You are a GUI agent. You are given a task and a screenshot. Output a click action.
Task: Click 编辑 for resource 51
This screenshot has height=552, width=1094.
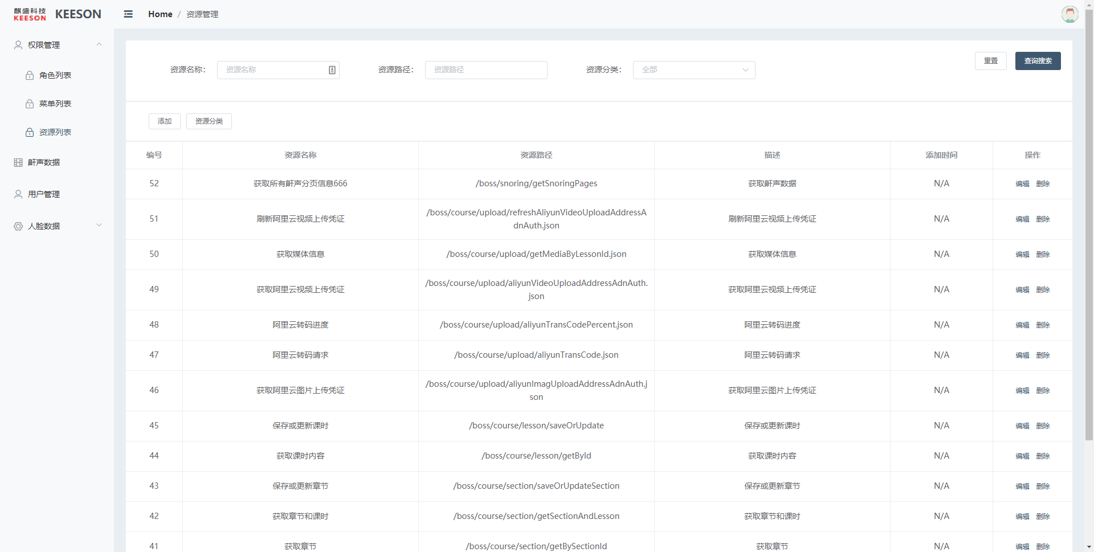1022,219
